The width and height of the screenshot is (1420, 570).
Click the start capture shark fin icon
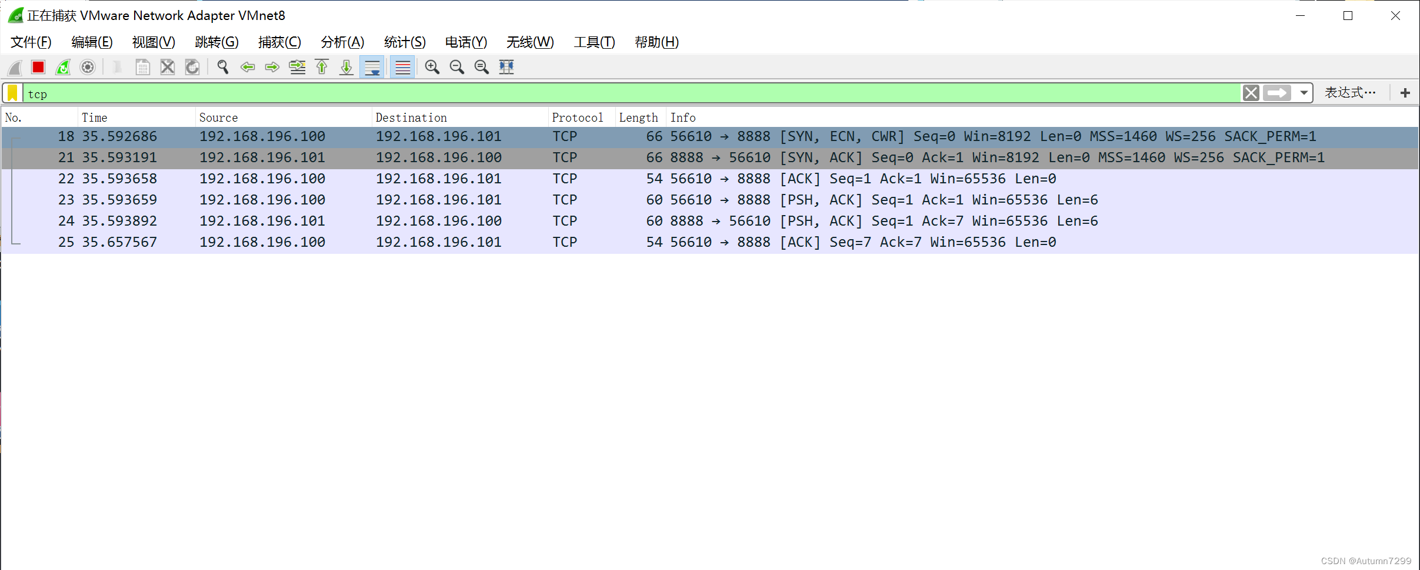click(15, 68)
